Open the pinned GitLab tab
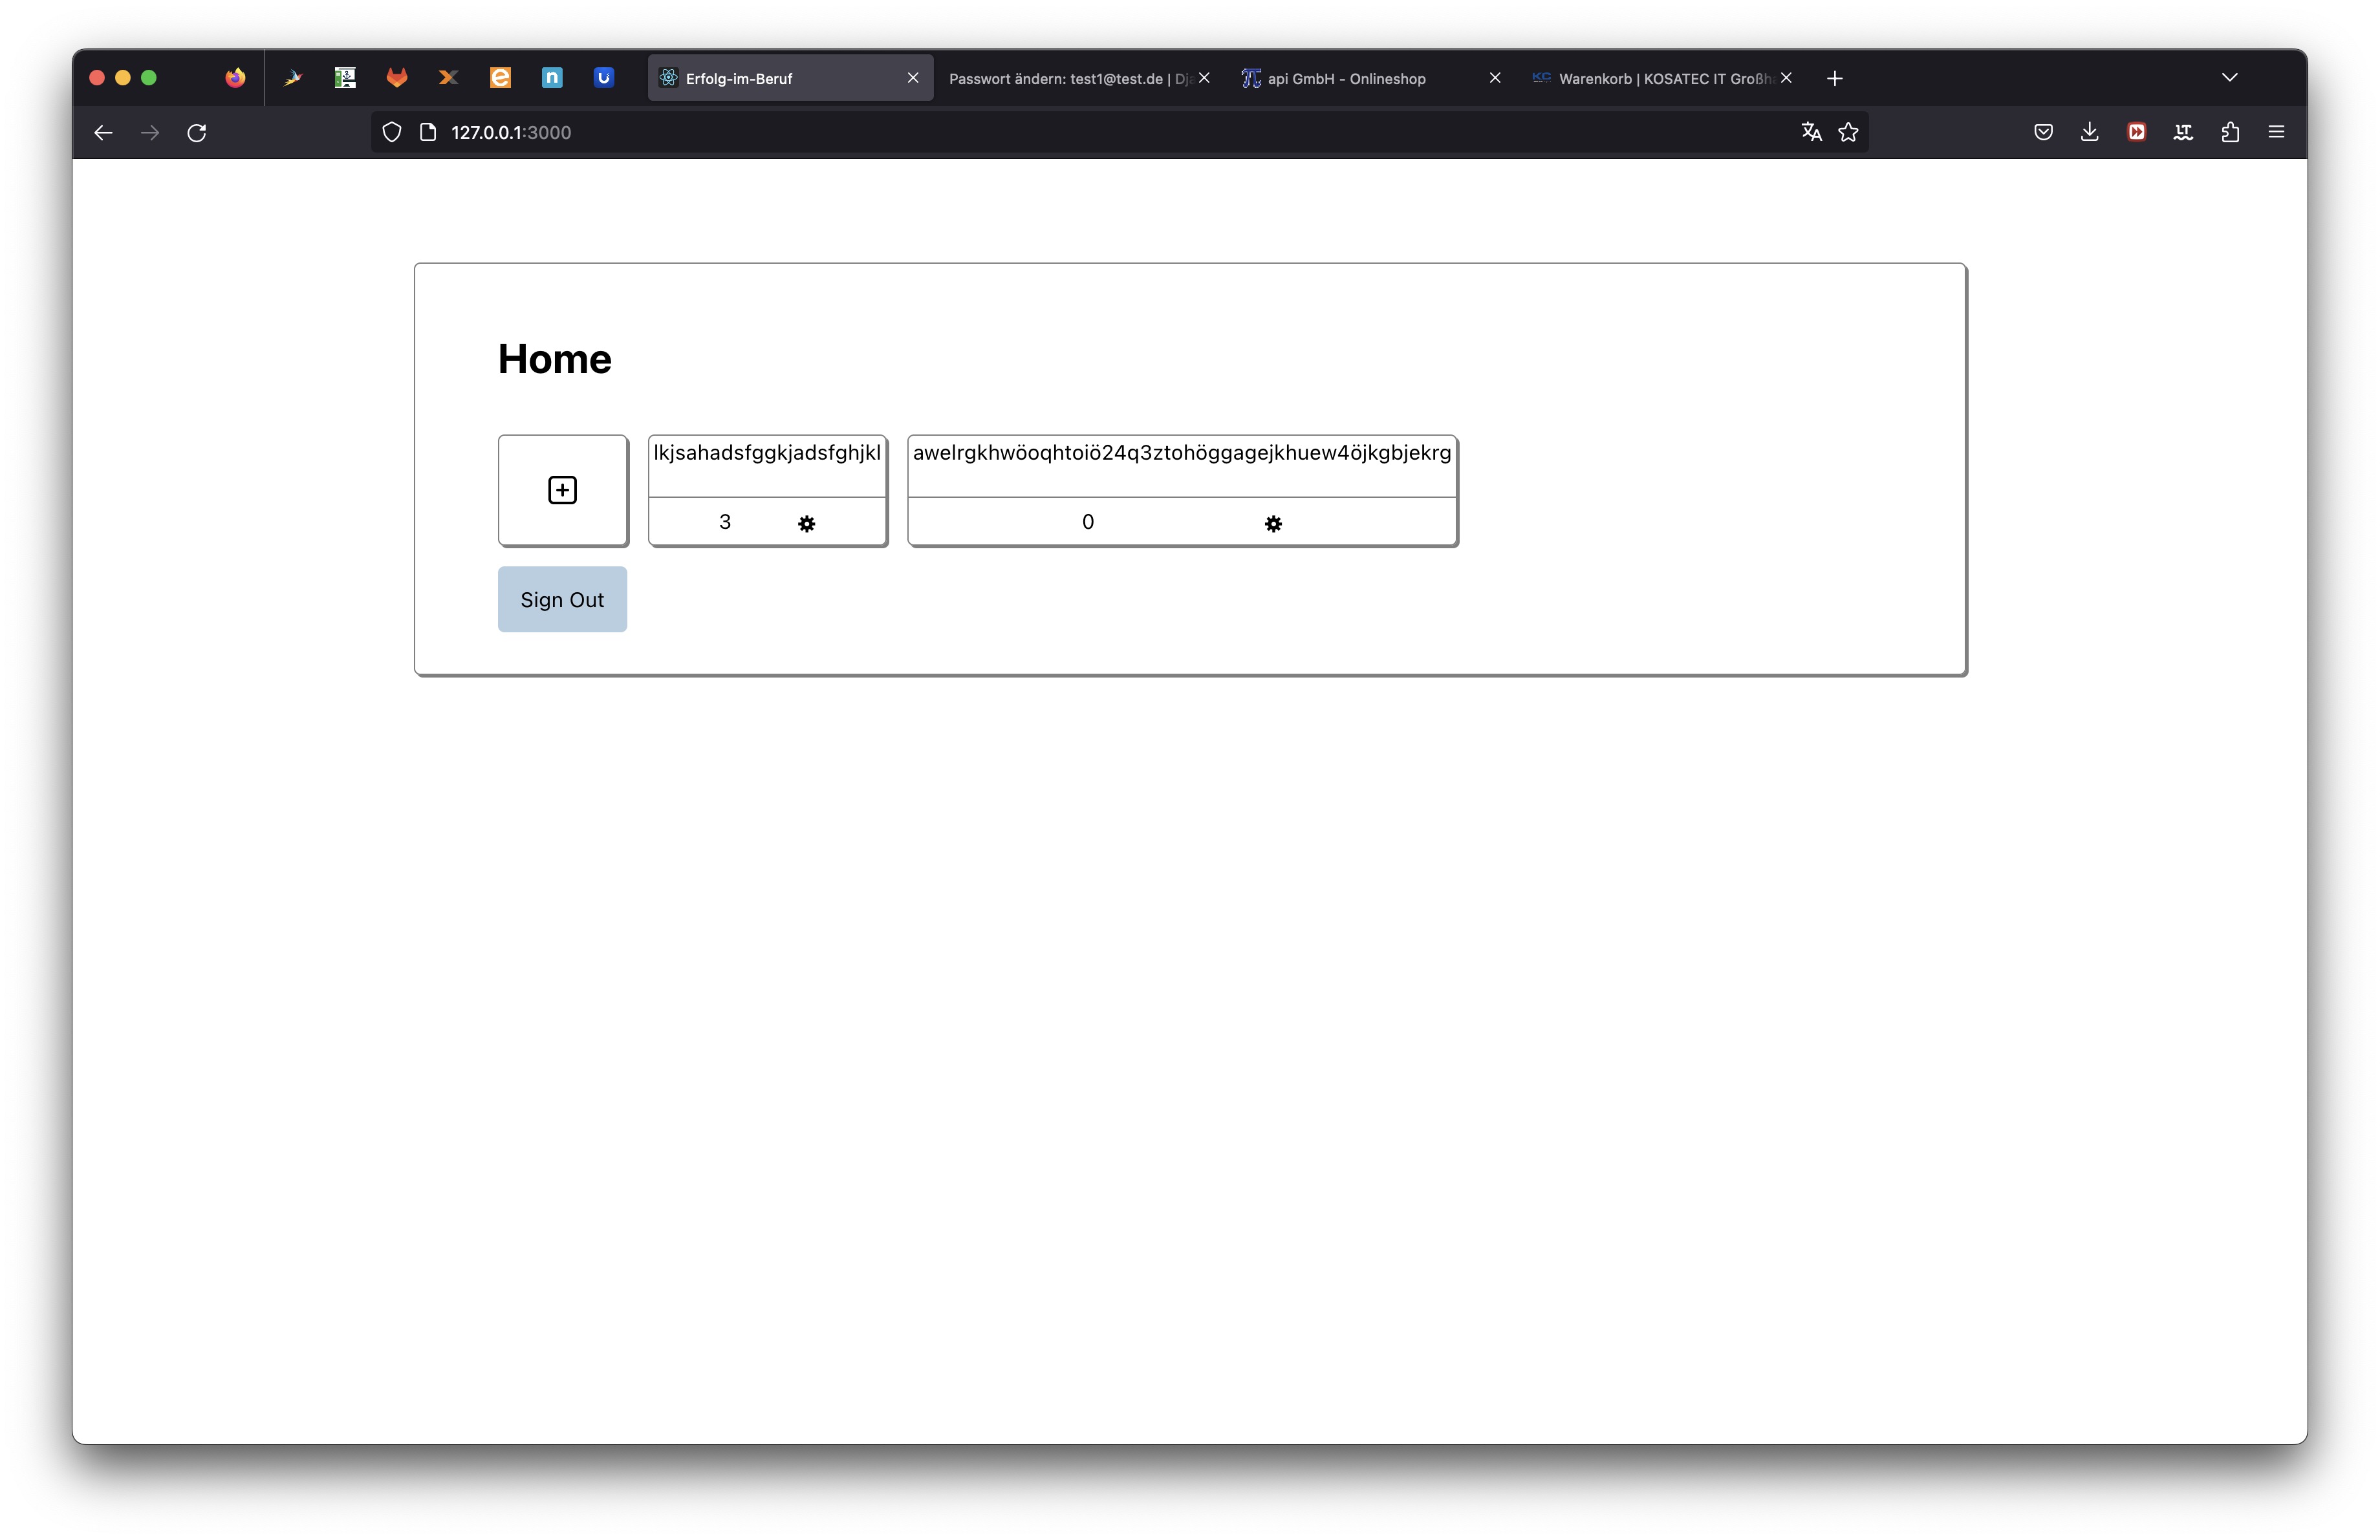This screenshot has height=1540, width=2380. (397, 78)
